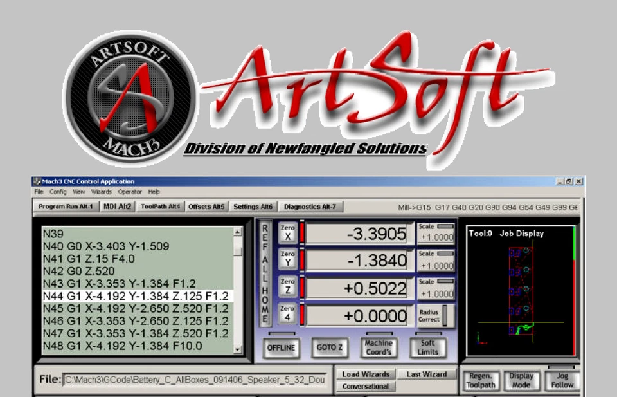Switch to the Diagnostics Alt-7 screen
The width and height of the screenshot is (617, 397).
(310, 207)
